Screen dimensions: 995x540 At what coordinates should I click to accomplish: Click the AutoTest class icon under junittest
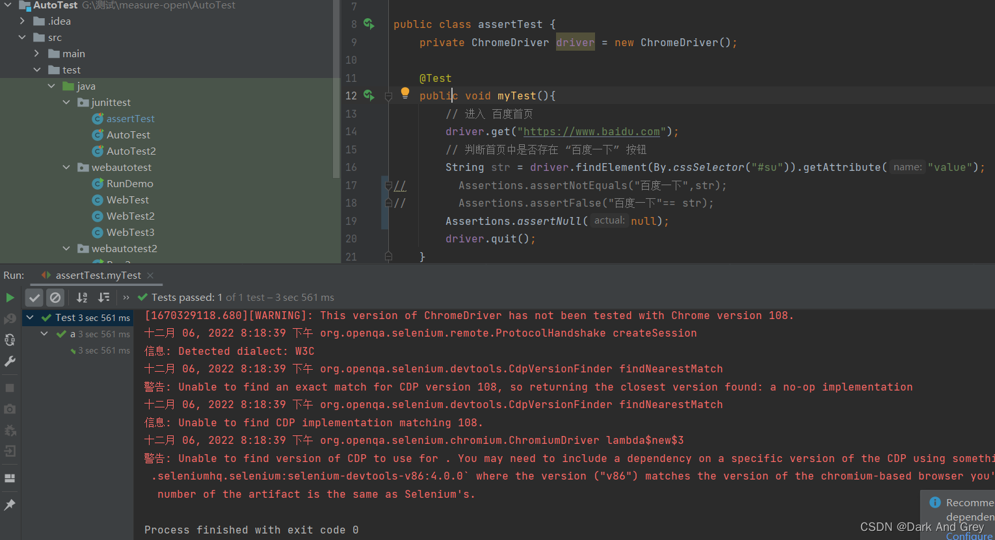point(98,135)
